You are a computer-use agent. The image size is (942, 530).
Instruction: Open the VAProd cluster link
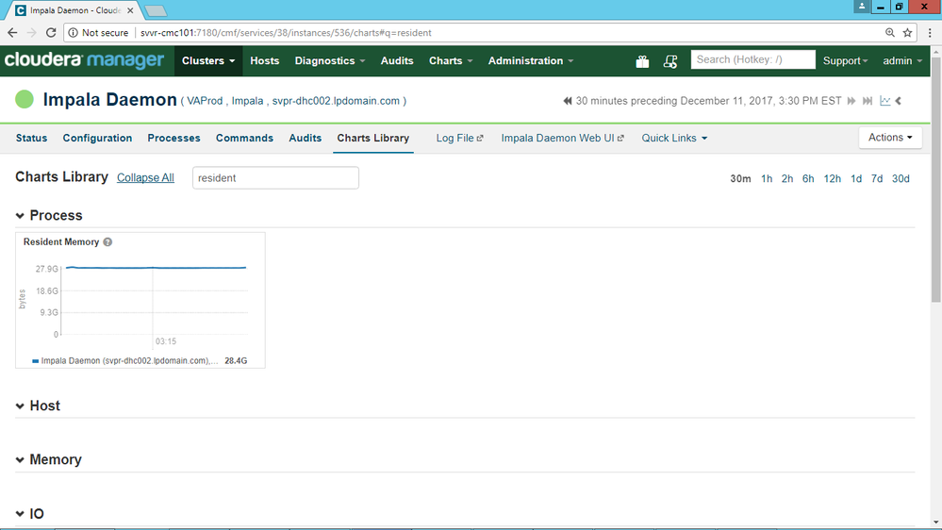[205, 101]
